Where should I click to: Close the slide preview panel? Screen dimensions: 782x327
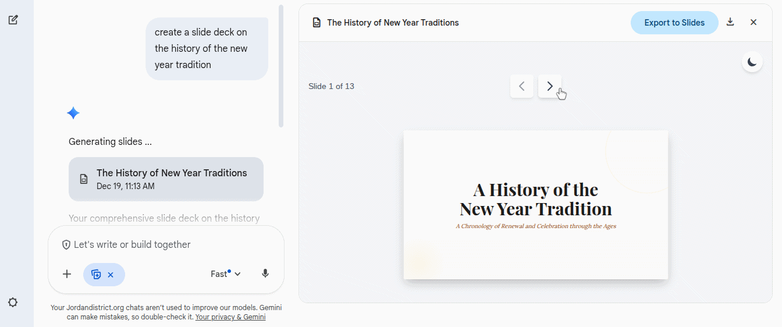click(753, 22)
